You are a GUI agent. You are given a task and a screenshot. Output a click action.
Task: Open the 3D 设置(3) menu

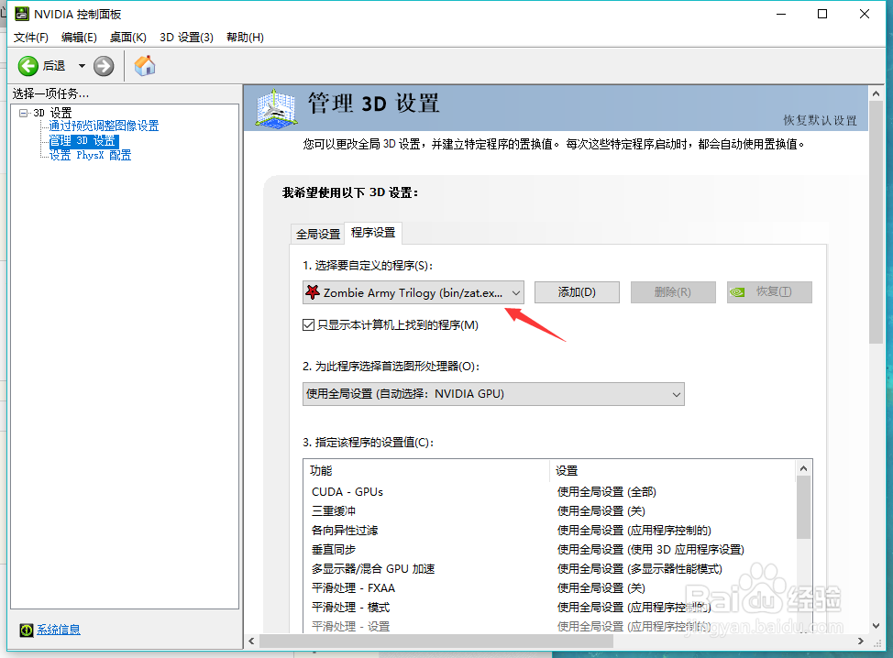pos(186,37)
